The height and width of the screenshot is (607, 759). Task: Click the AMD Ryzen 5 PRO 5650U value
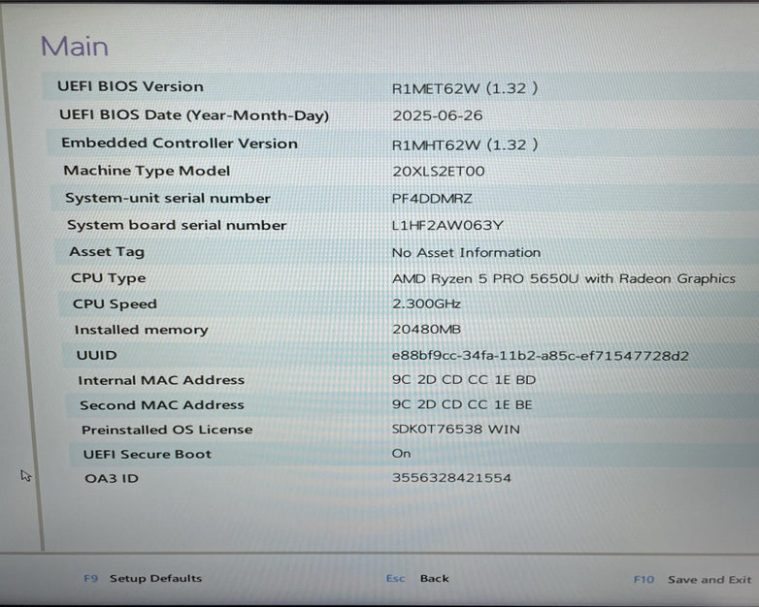(564, 278)
